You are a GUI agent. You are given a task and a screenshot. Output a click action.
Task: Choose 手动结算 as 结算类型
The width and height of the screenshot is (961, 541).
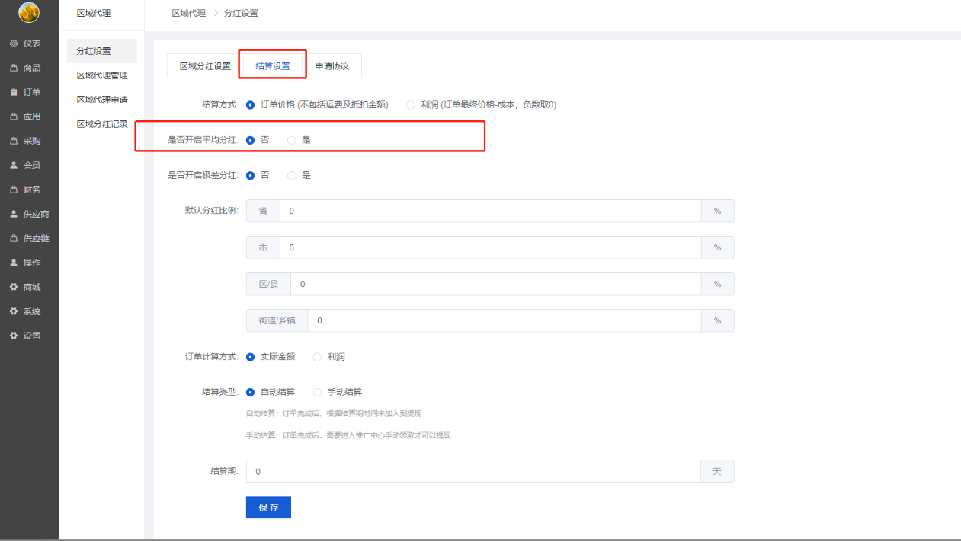click(x=318, y=392)
